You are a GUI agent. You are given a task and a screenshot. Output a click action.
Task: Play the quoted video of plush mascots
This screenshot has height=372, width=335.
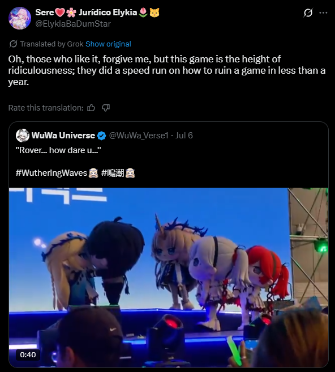169,277
